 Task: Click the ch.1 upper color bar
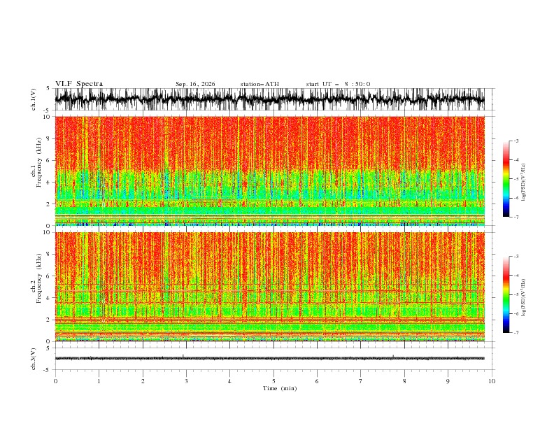point(506,179)
